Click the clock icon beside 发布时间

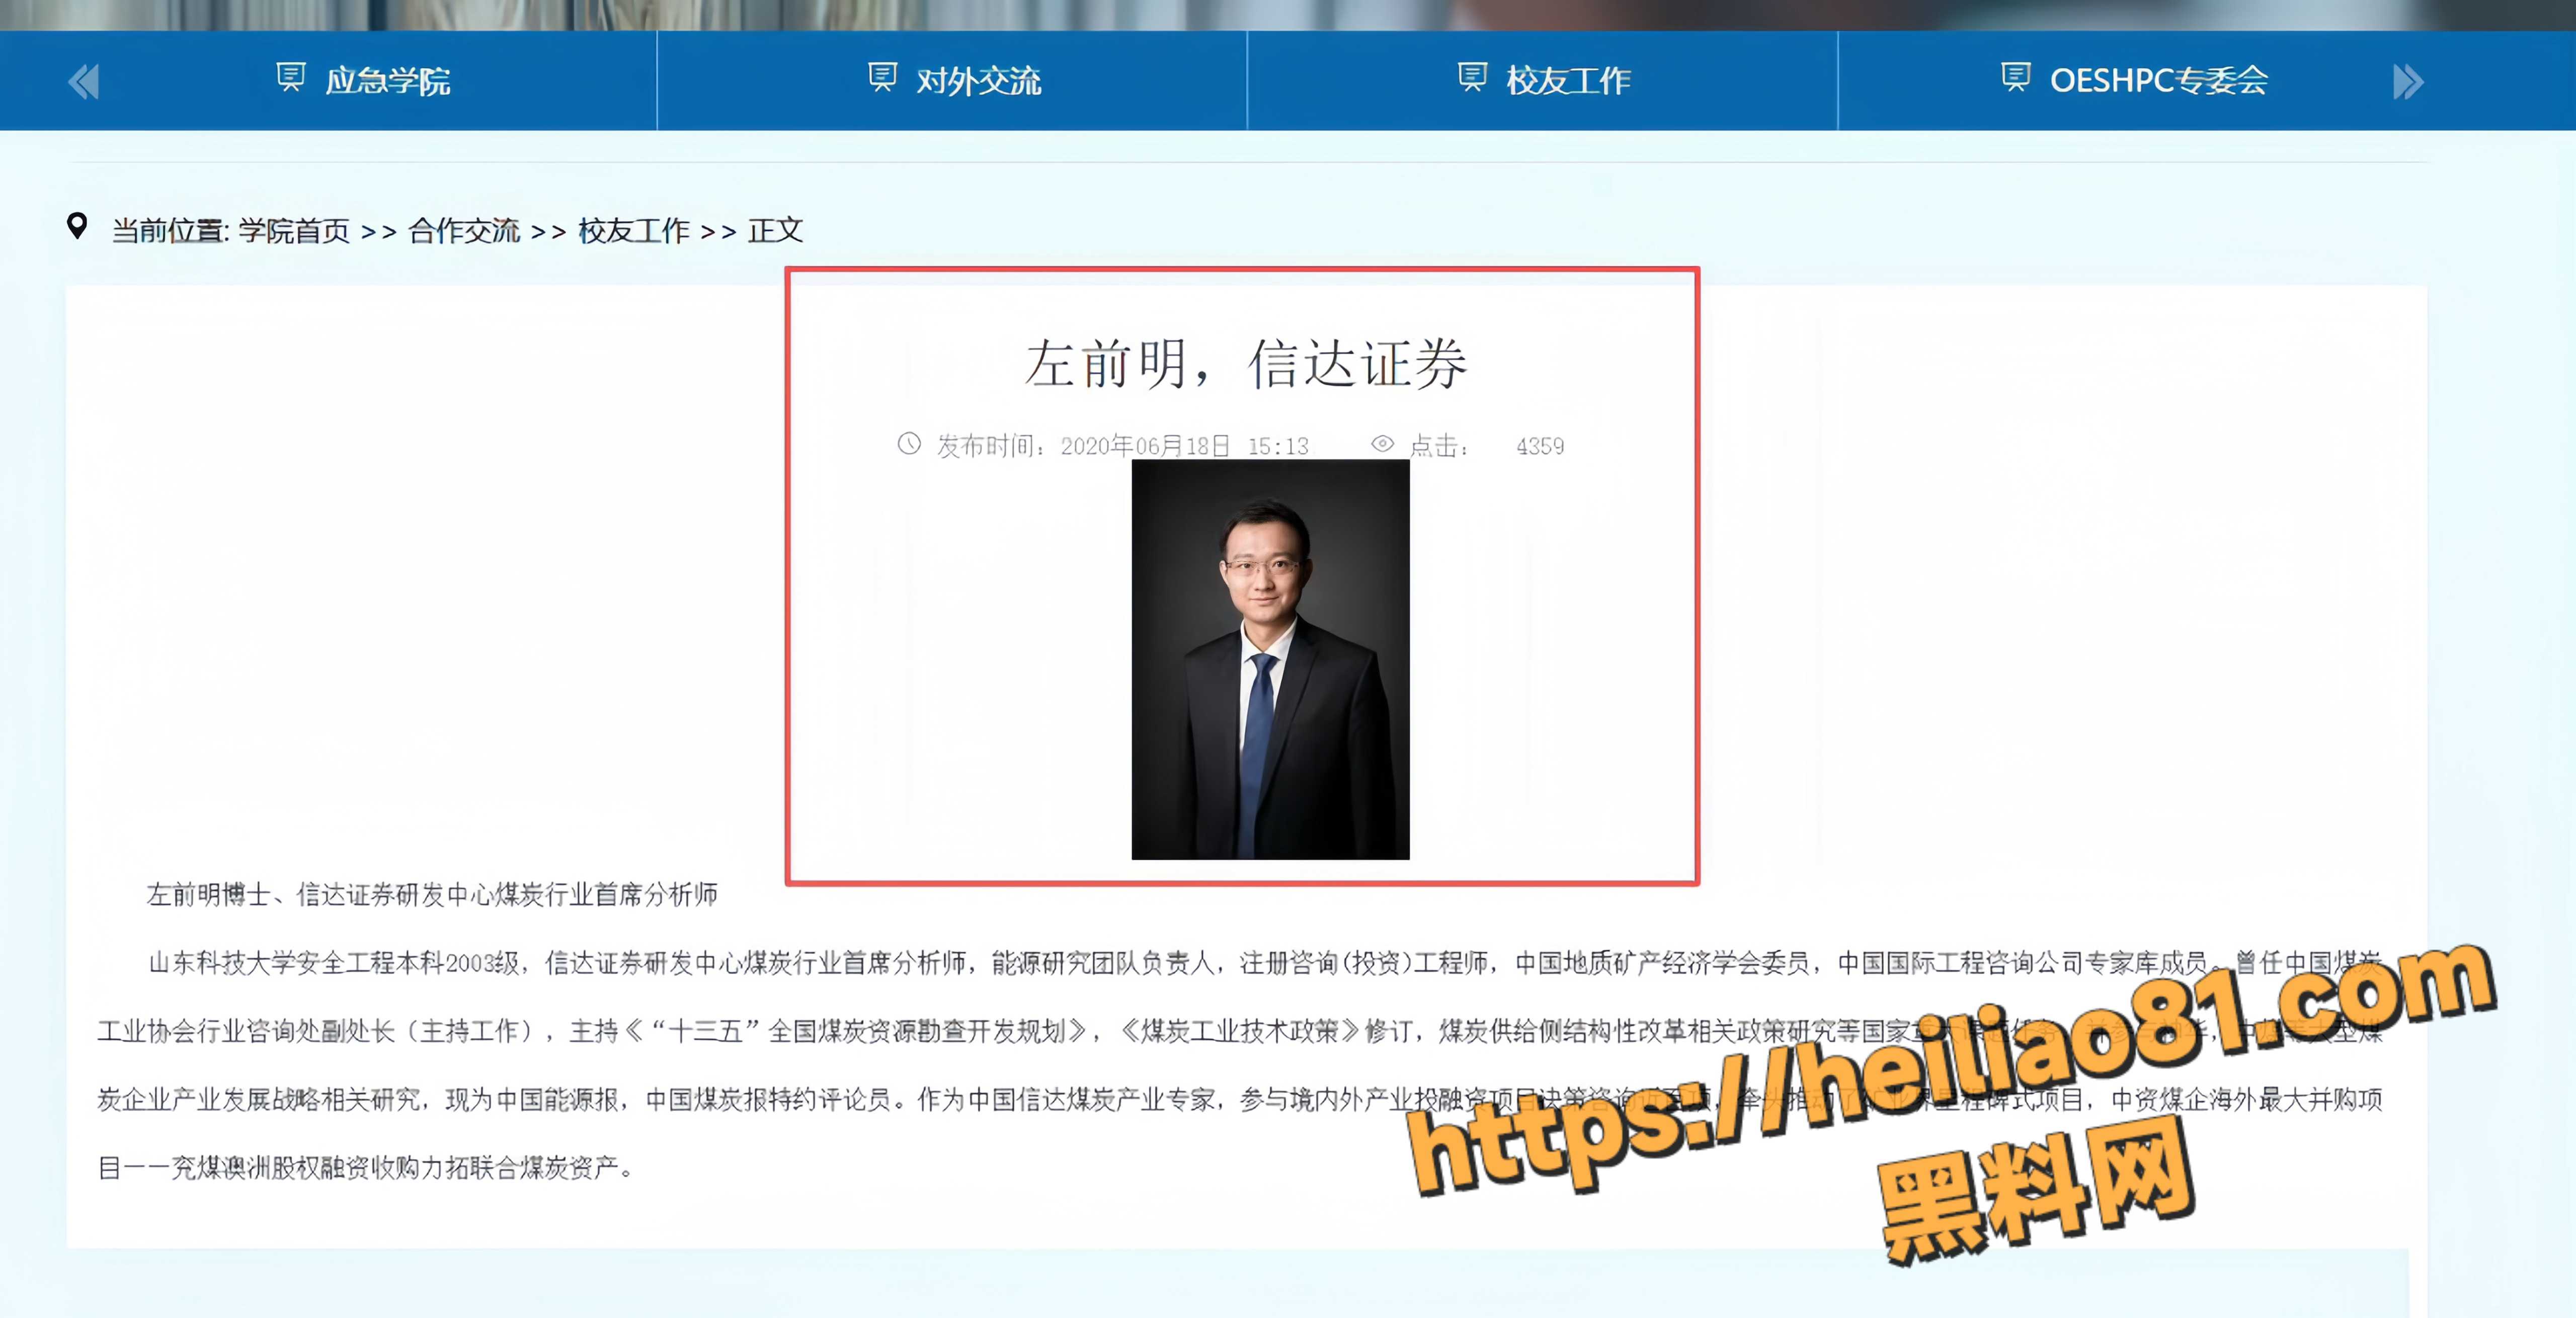[x=909, y=444]
